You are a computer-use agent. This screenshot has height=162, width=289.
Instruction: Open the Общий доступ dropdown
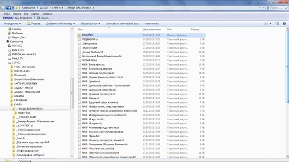[x=90, y=23]
